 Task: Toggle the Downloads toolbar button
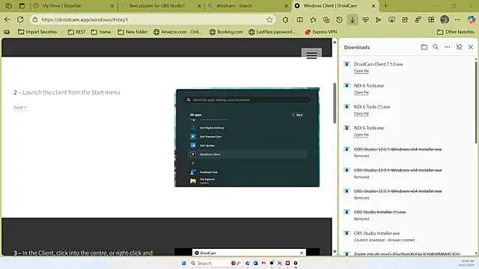353,19
